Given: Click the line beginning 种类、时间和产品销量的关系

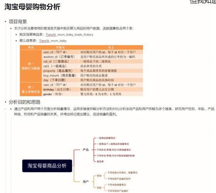Looking at the screenshot, I should (x=66, y=114).
